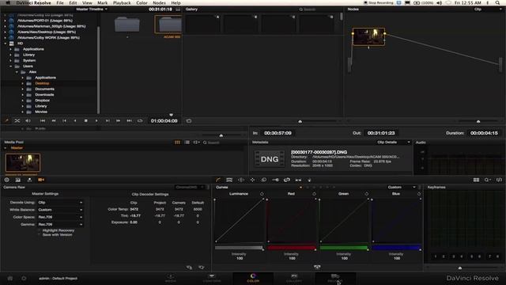Viewport: 506px width, 285px height.
Task: Enable the Highlight Recovery checkbox
Action: (40, 230)
